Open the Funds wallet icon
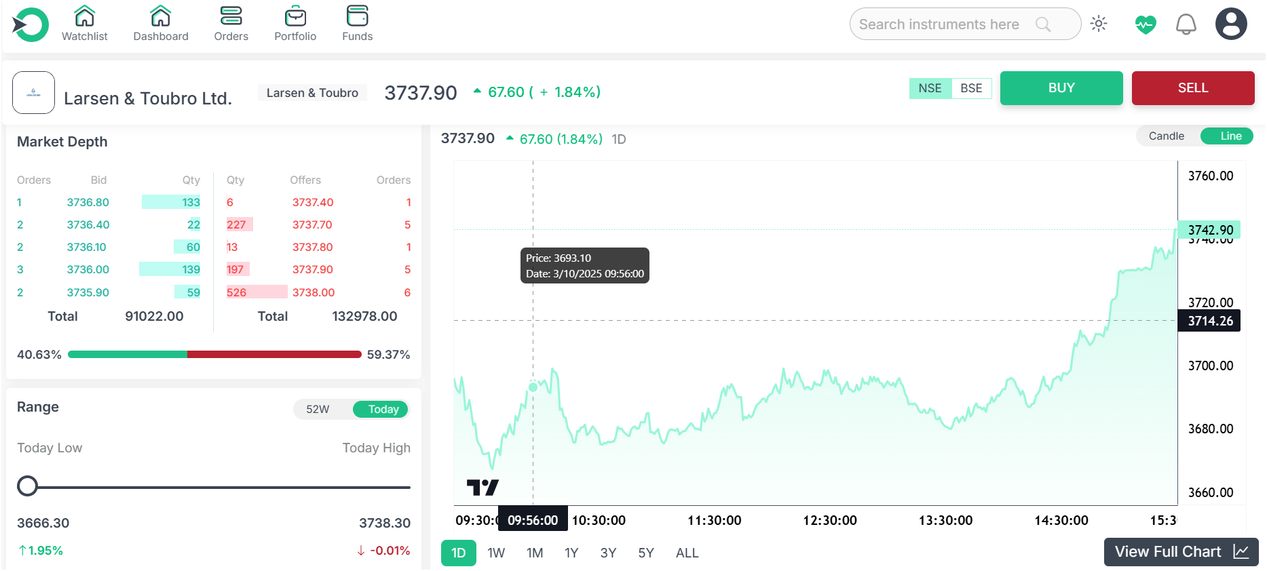 click(357, 16)
